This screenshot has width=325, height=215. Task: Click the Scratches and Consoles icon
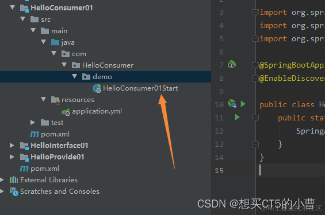click(x=14, y=191)
